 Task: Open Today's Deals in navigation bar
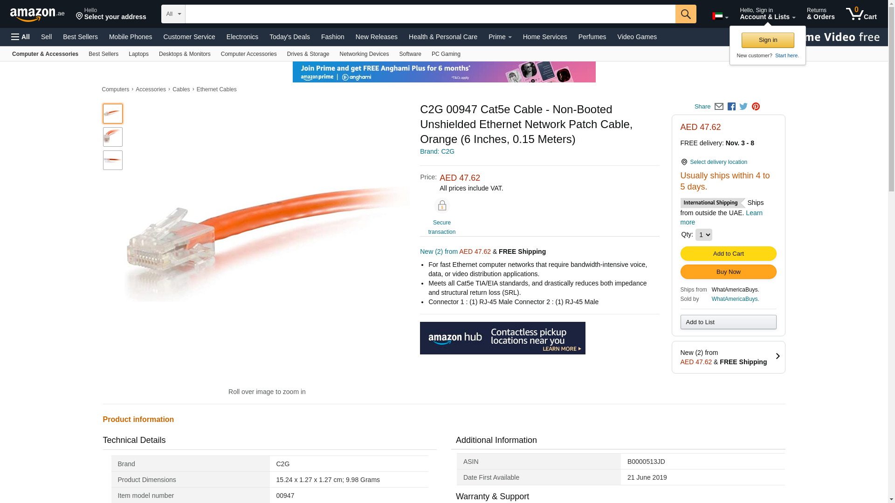click(x=289, y=37)
